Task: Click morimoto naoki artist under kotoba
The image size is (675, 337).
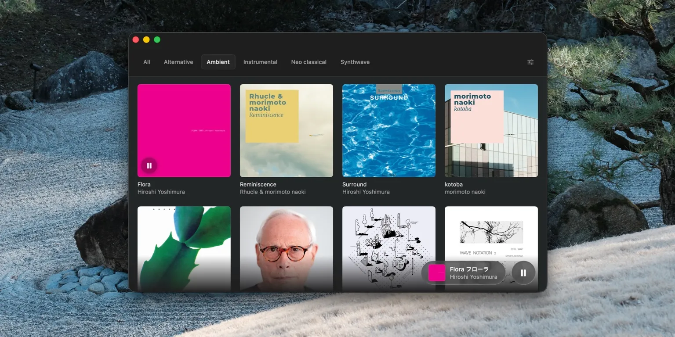Action: pos(465,192)
